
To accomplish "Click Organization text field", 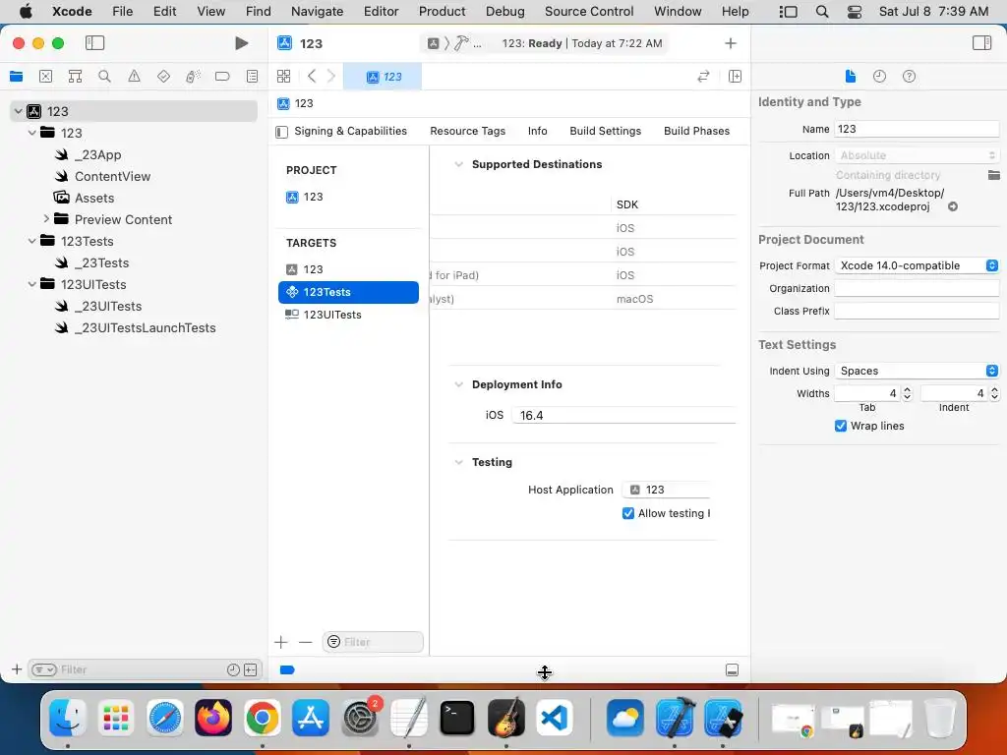I will [917, 288].
